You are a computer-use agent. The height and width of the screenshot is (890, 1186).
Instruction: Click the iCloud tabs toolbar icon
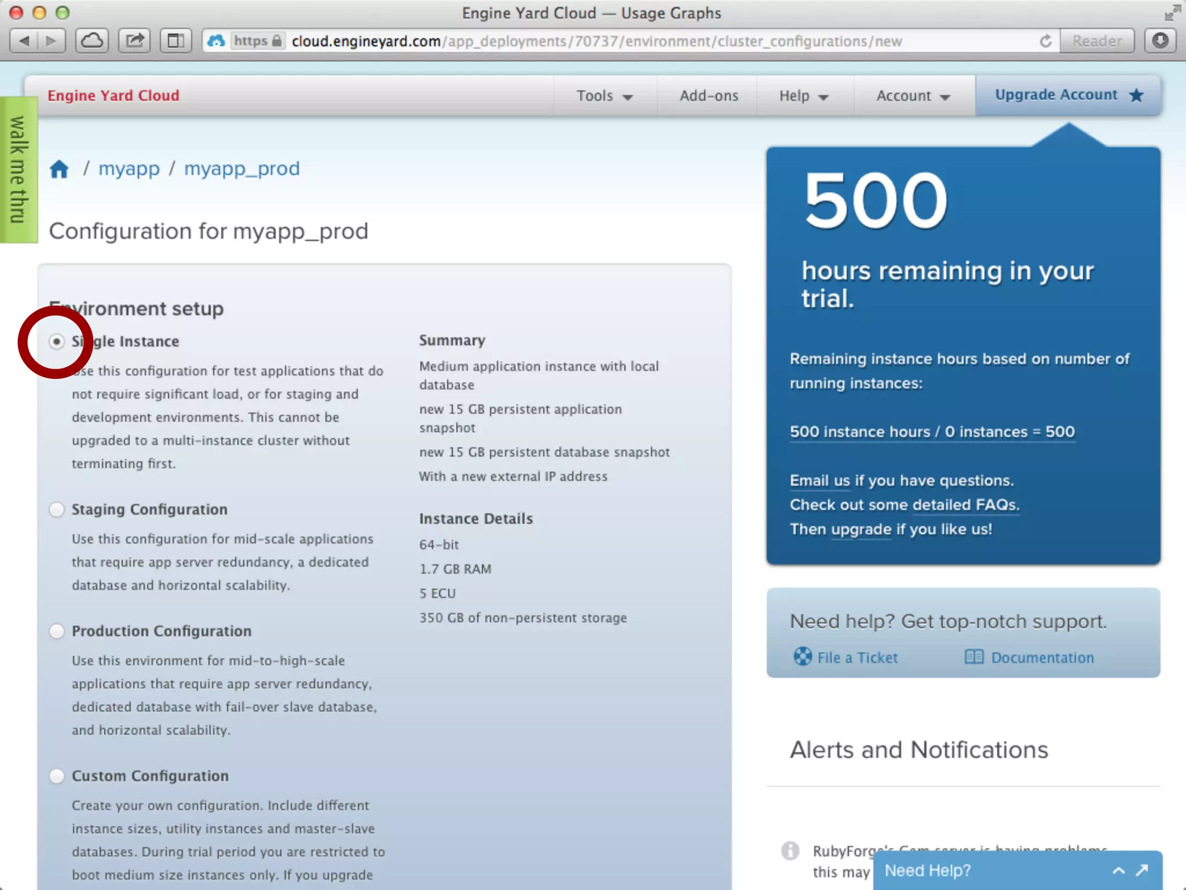click(x=92, y=41)
